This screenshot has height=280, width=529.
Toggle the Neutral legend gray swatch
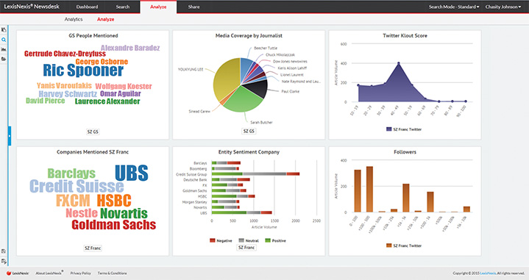click(x=241, y=240)
